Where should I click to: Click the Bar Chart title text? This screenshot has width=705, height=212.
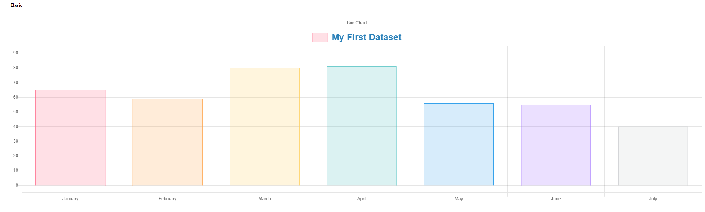357,23
